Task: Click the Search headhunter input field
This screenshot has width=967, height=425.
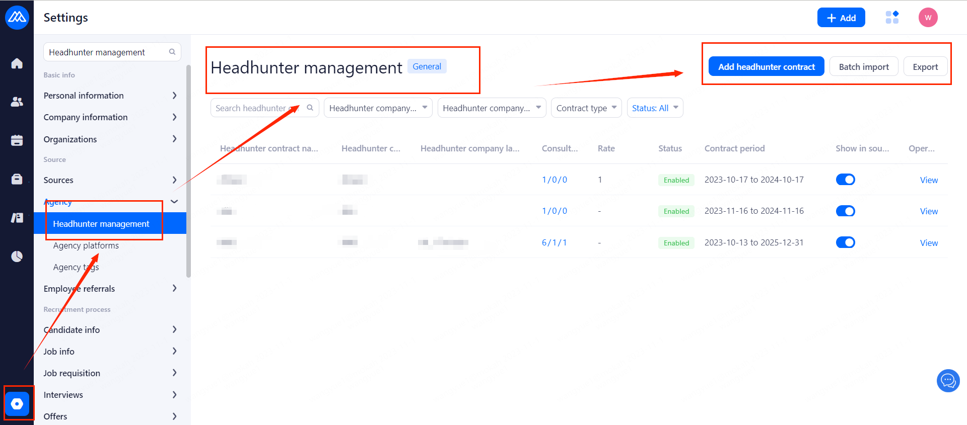Action: point(257,108)
